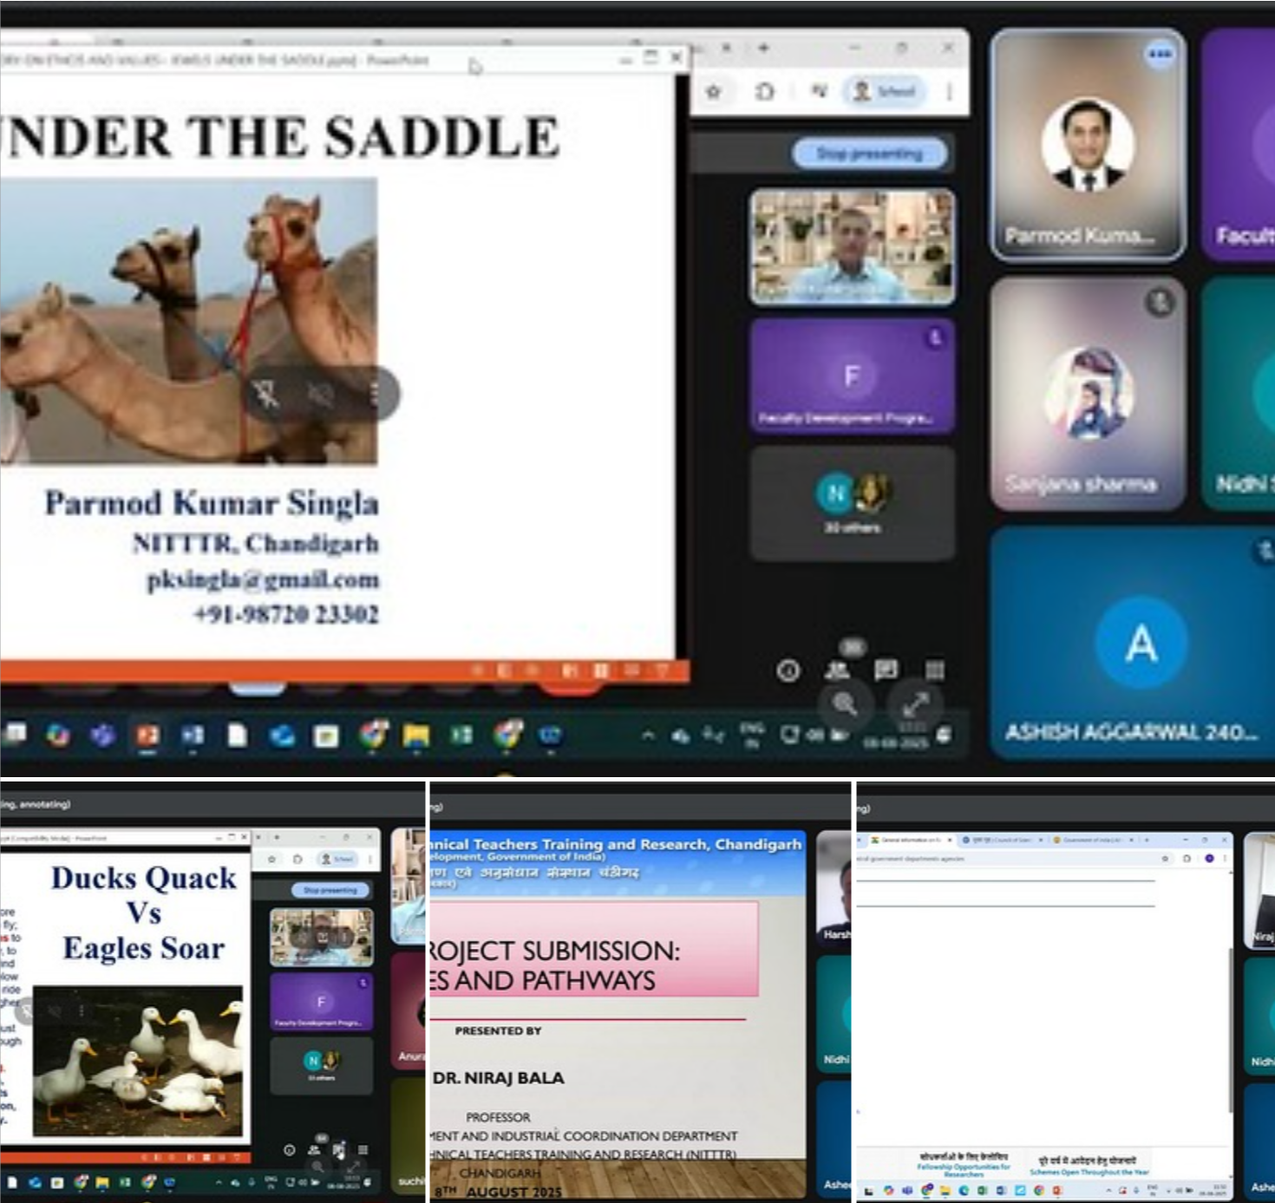Image resolution: width=1275 pixels, height=1203 pixels.
Task: Open Chrome three-dot menu beside School profile
Action: [950, 92]
